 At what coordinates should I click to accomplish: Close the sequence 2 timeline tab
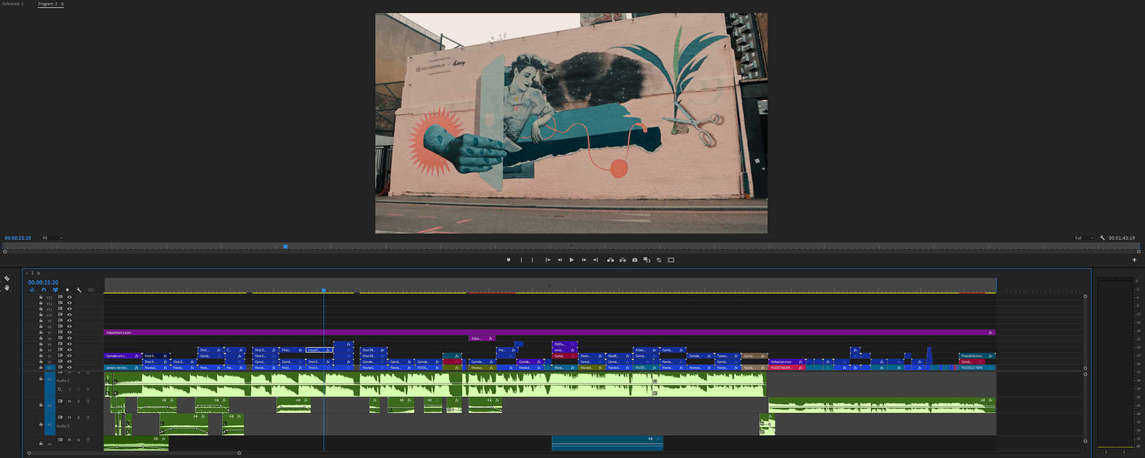pos(27,273)
